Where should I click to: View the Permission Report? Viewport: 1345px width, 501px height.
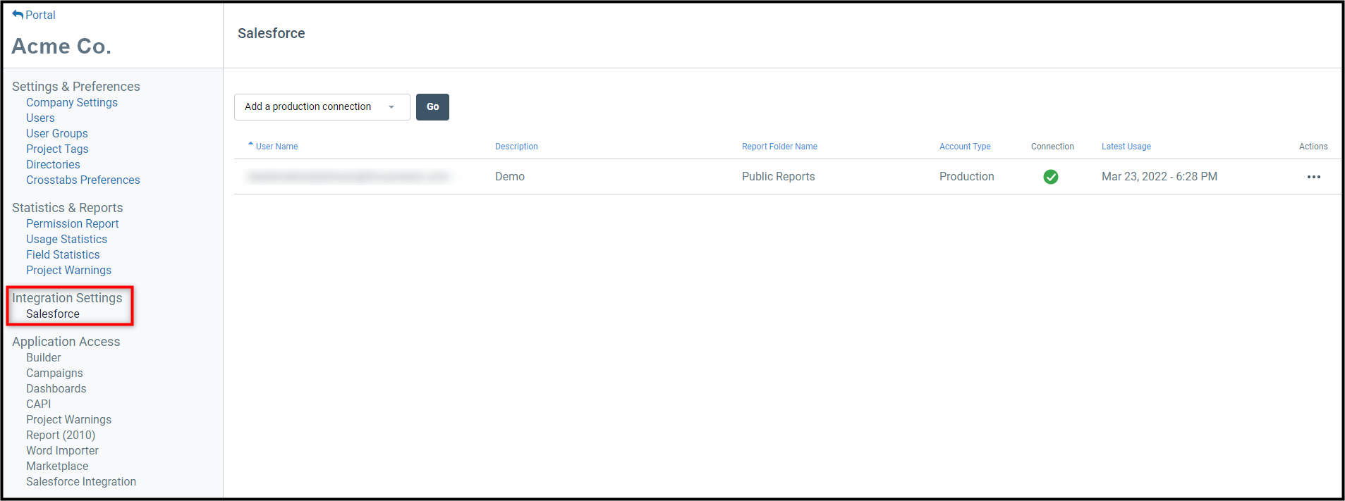pyautogui.click(x=73, y=223)
